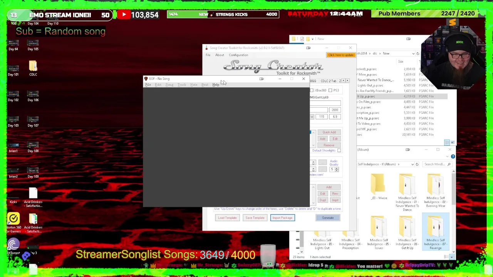This screenshot has height=277, width=493.
Task: Refresh the dlc New folder view
Action: point(418,53)
